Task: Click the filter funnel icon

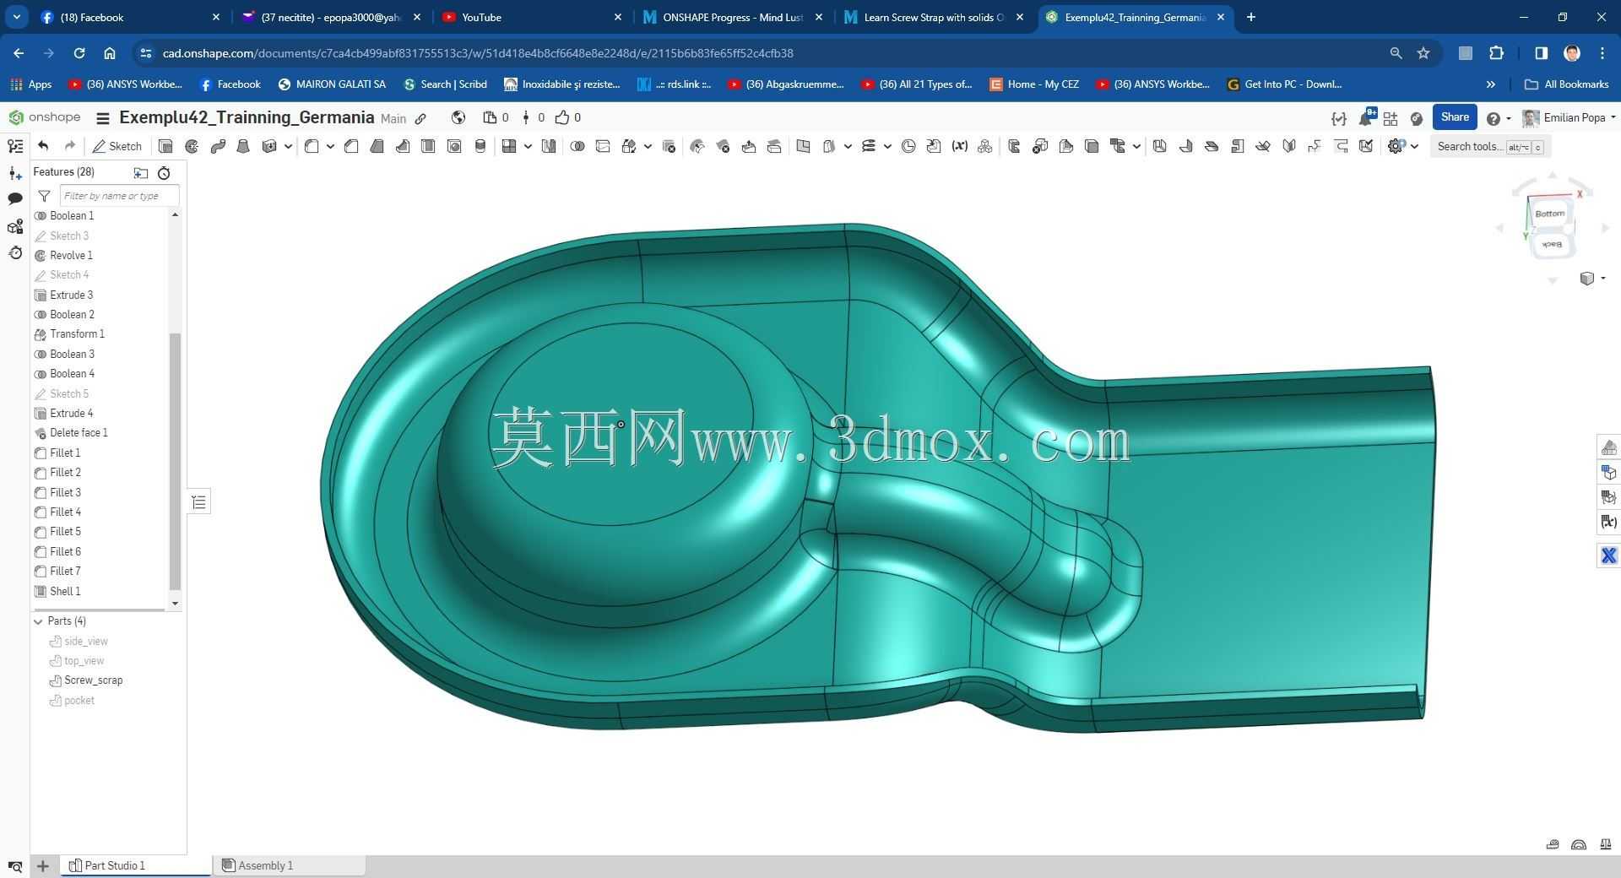Action: [x=44, y=196]
